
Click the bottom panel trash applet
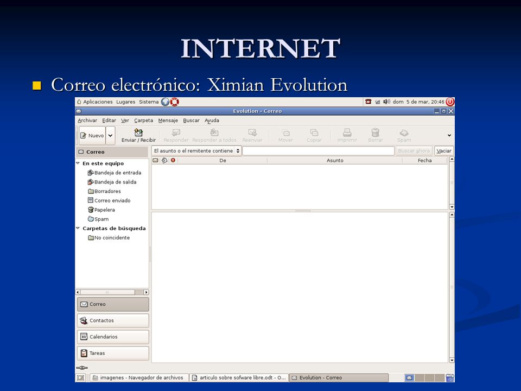pos(450,378)
